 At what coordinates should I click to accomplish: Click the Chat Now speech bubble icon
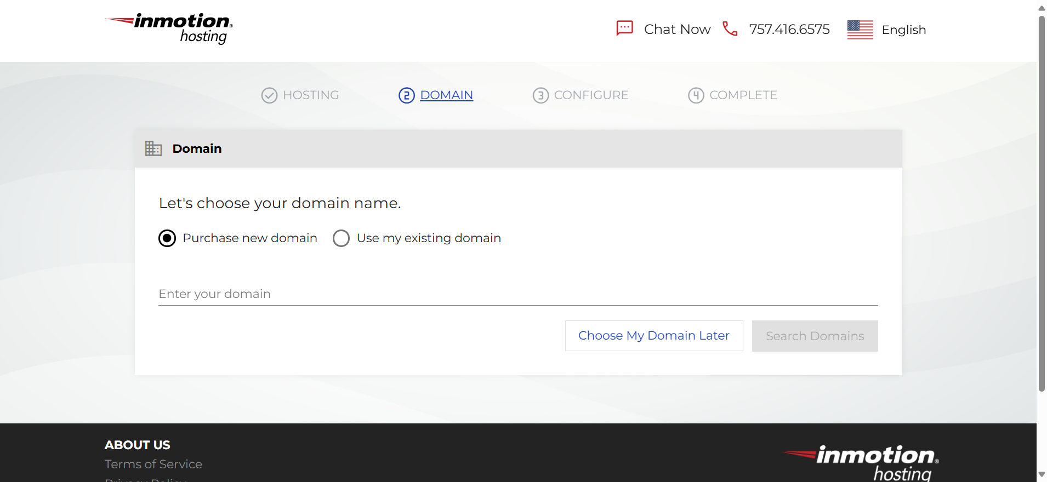point(624,28)
